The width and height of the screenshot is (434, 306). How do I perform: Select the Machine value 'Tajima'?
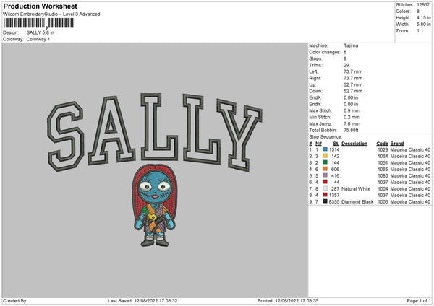click(351, 45)
